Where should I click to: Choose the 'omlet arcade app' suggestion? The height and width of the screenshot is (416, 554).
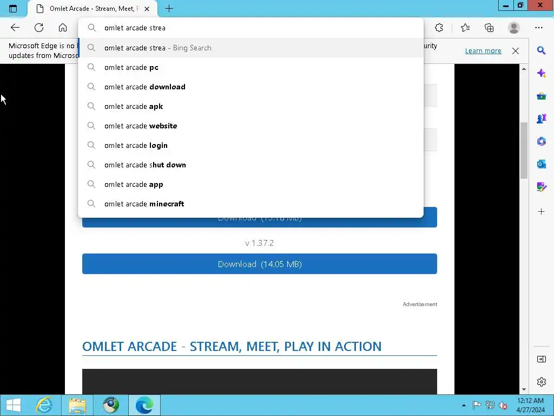[251, 184]
